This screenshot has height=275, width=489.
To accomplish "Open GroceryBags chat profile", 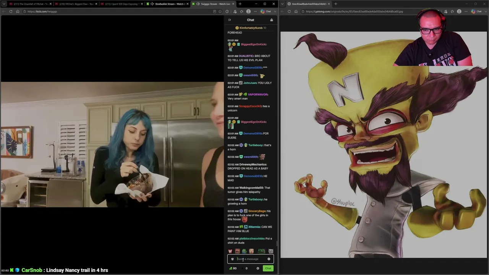I will (x=257, y=211).
